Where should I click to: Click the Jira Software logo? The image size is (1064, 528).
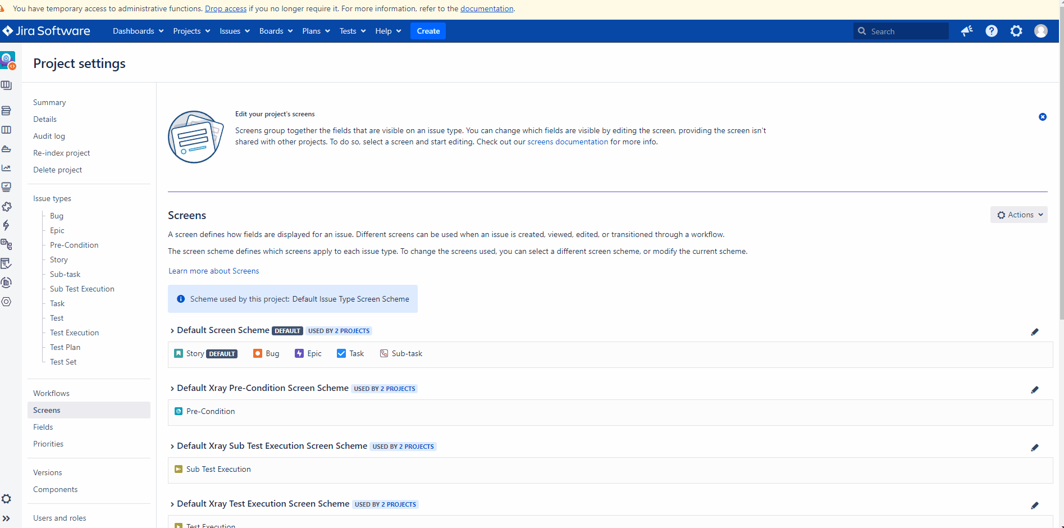tap(47, 31)
